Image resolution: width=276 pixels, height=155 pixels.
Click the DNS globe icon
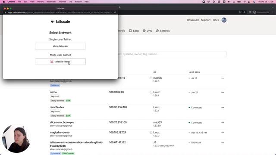pos(144,31)
